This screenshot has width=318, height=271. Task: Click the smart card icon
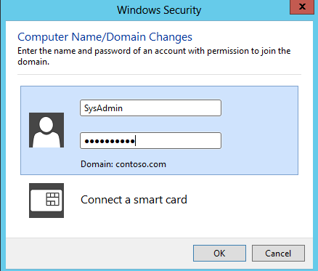click(46, 201)
